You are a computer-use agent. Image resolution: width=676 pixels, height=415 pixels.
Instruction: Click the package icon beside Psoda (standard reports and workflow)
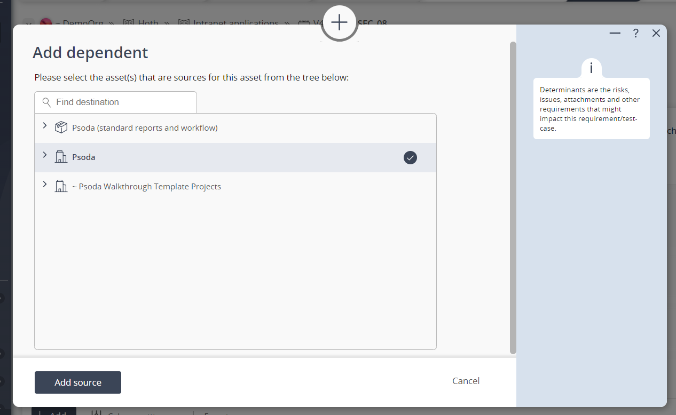tap(61, 127)
